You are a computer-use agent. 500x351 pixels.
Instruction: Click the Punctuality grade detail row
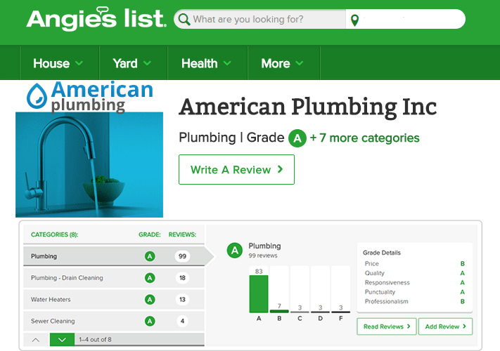(x=414, y=292)
